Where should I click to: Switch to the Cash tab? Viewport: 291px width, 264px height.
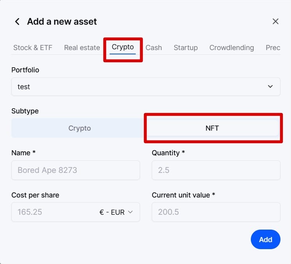pos(154,48)
